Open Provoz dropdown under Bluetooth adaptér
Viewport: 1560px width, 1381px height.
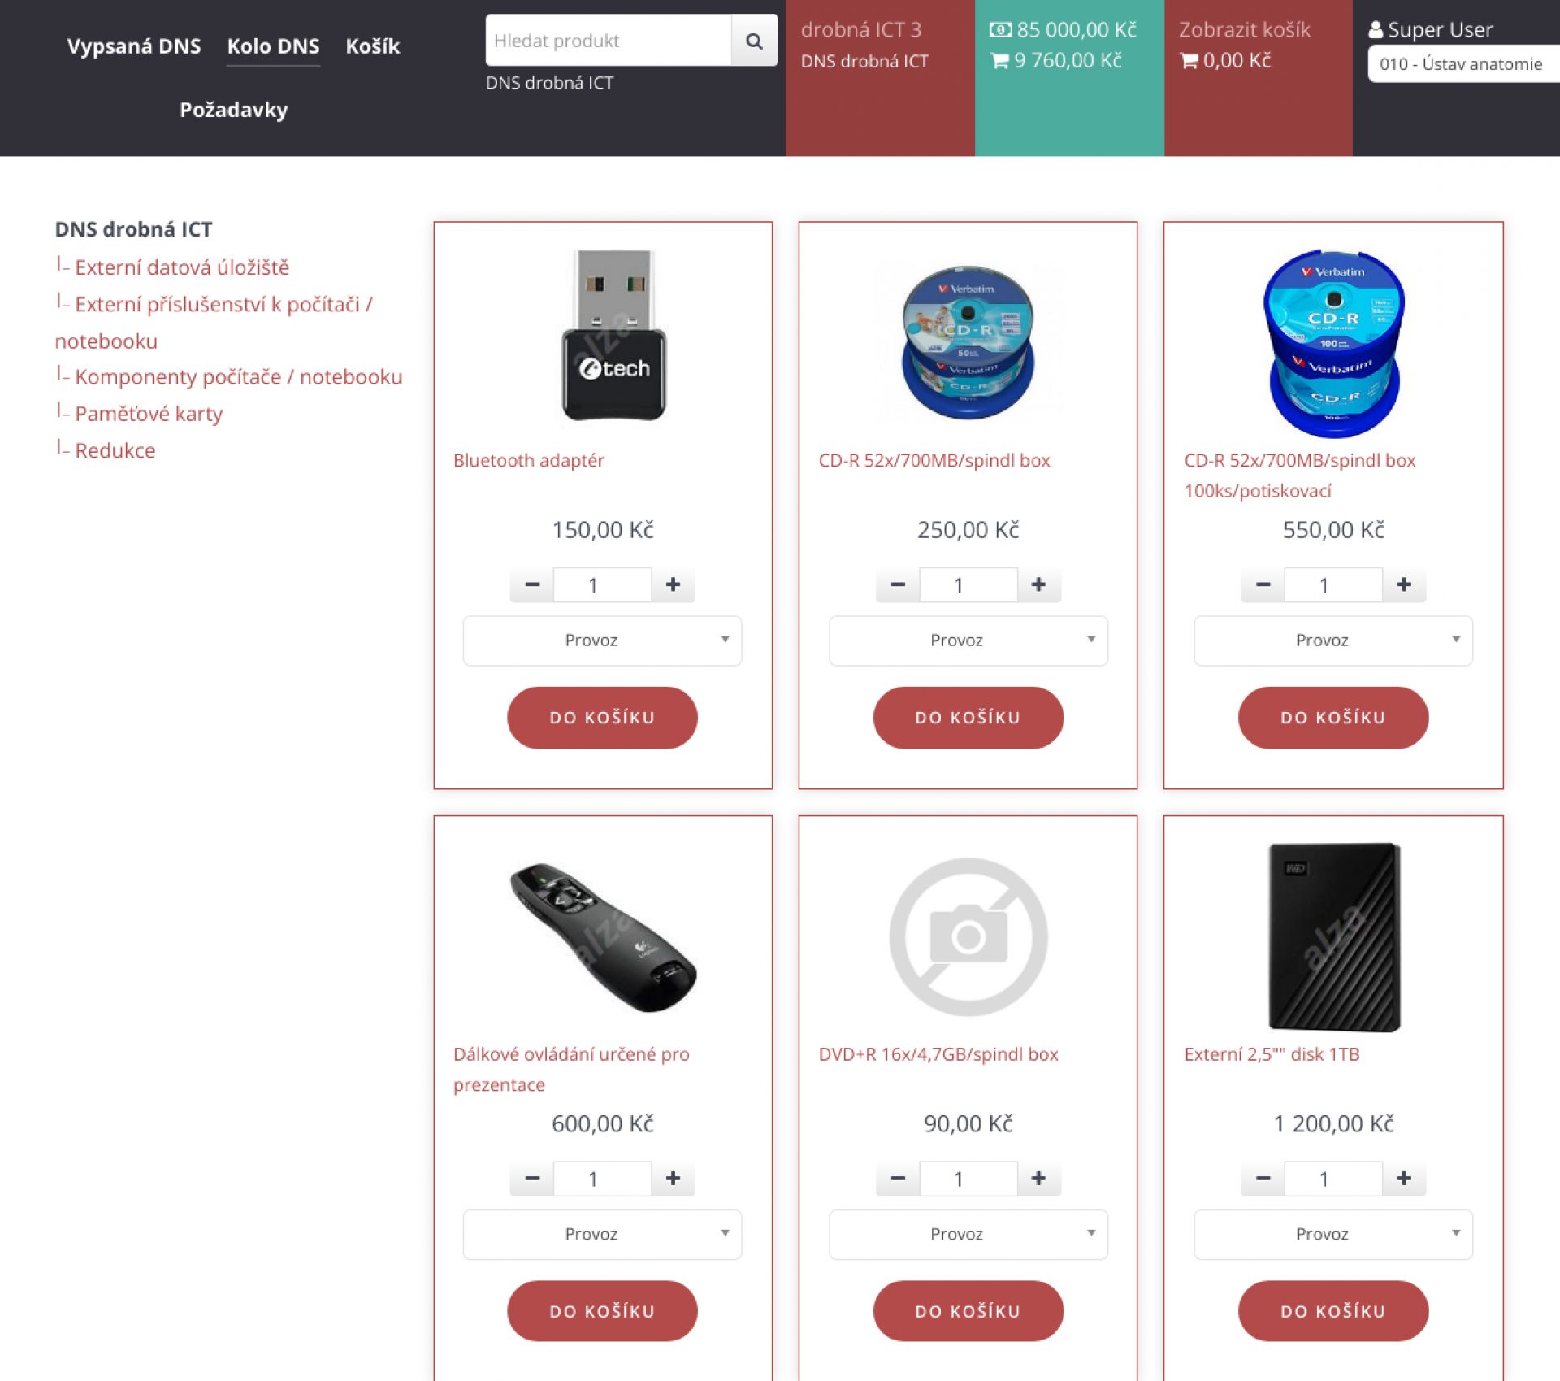pos(602,641)
